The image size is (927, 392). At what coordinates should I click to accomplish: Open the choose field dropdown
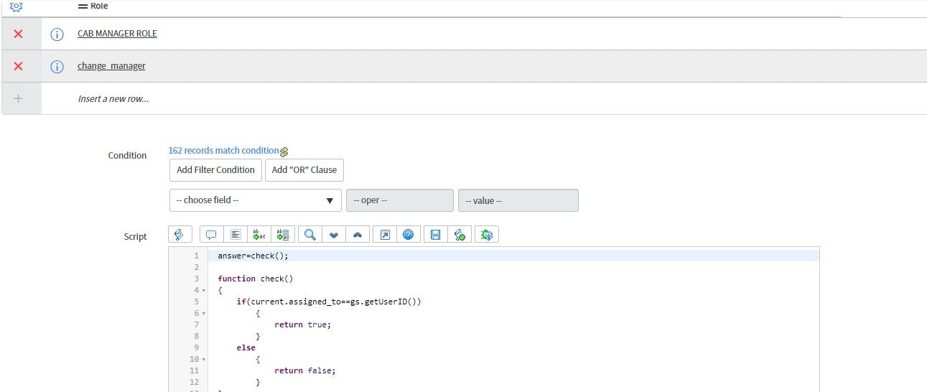click(x=256, y=200)
